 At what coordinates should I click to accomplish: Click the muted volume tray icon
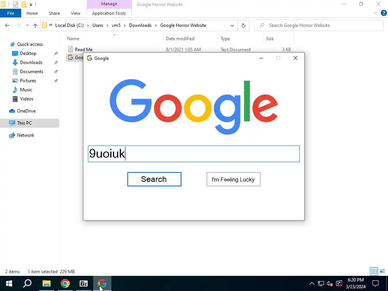pyautogui.click(x=330, y=283)
